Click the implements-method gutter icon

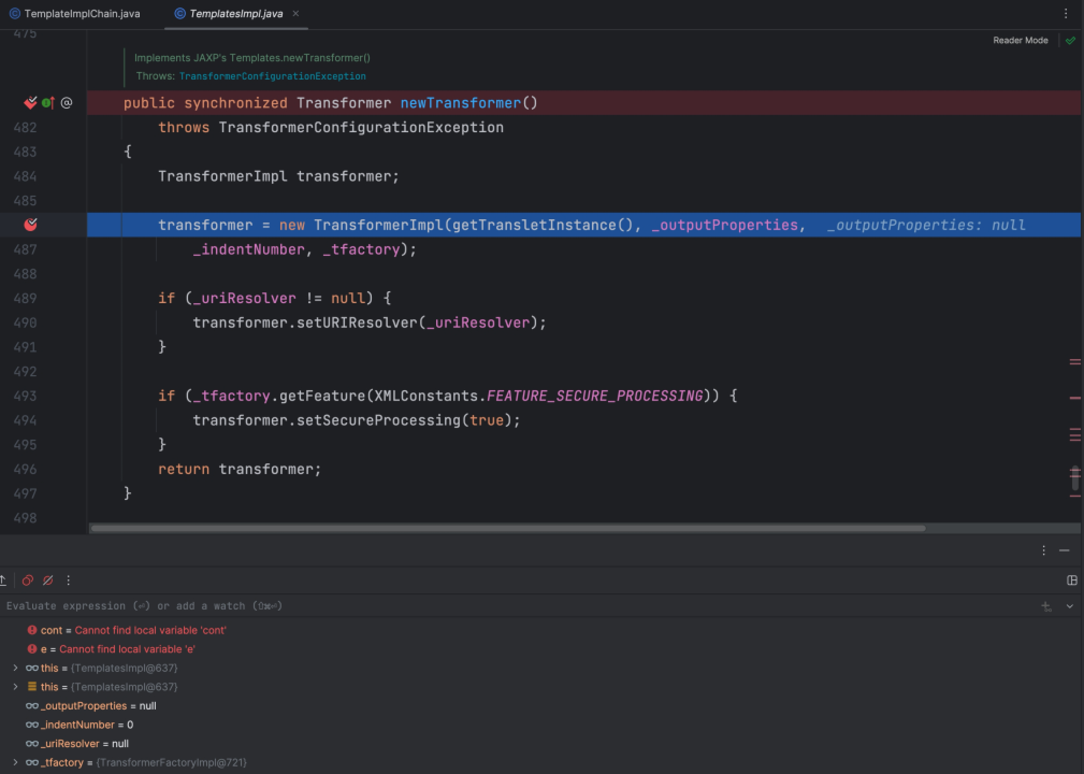click(x=48, y=103)
